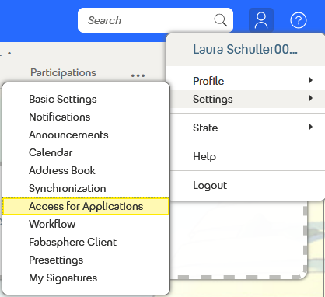
Task: Click into the Search field
Action: point(156,20)
